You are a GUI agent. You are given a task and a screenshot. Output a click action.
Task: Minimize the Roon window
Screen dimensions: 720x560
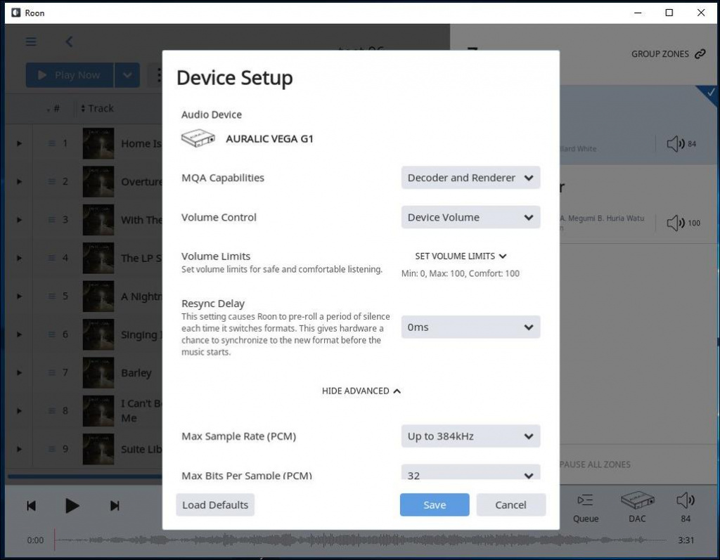[638, 13]
